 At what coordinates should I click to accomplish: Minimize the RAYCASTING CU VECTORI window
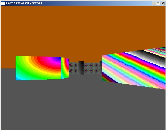point(154,3)
